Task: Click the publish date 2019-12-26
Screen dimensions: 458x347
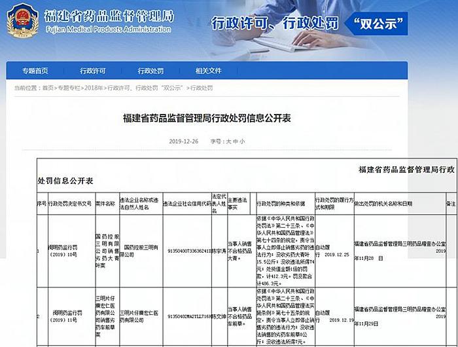Action: click(183, 141)
